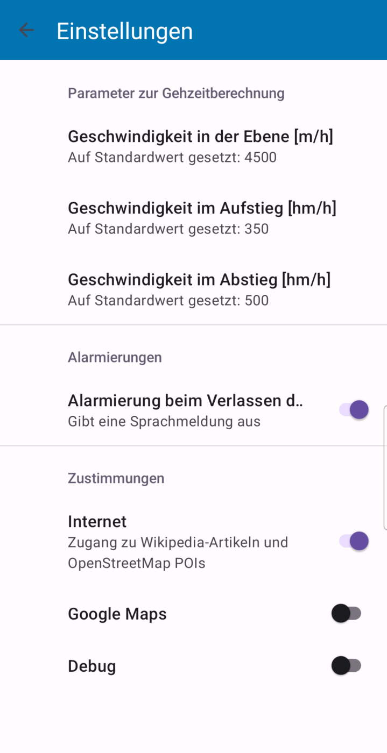
Task: Tap the back arrow icon
Action: [x=26, y=30]
